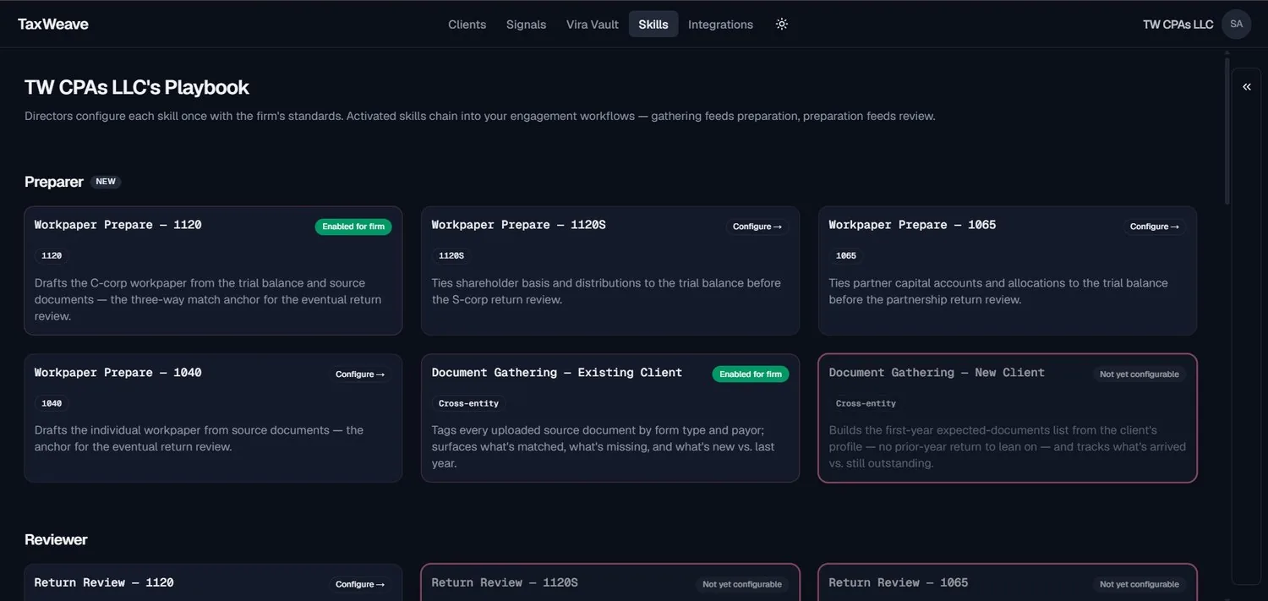Click the shareholder basis description text
This screenshot has height=601, width=1268.
[606, 291]
